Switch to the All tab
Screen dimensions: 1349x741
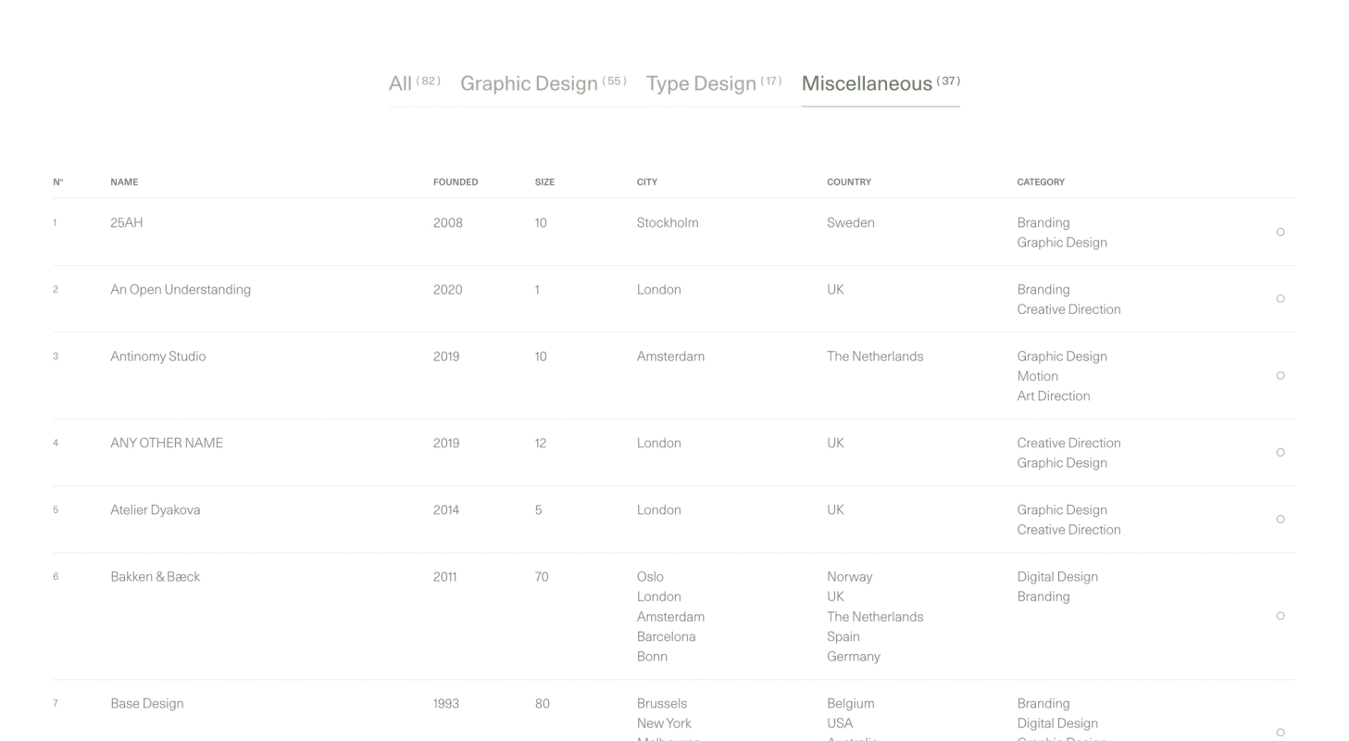pos(414,83)
